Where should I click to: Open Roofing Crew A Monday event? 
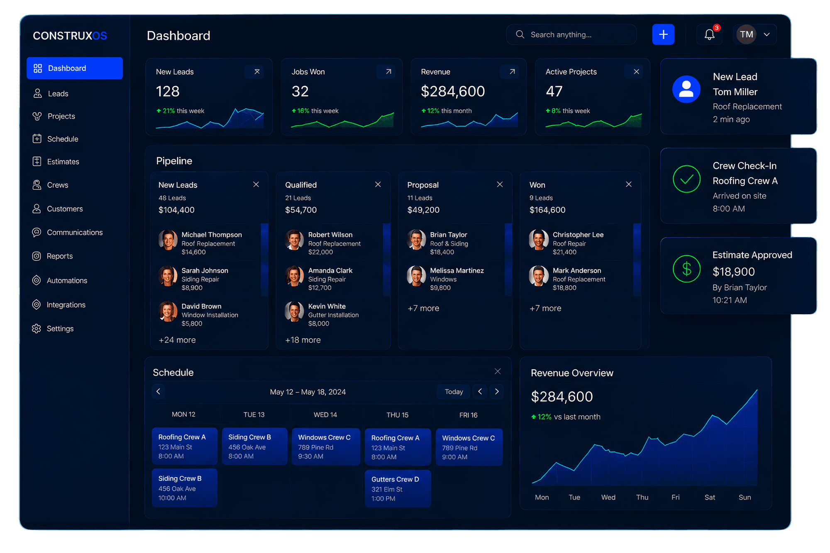[x=185, y=446]
